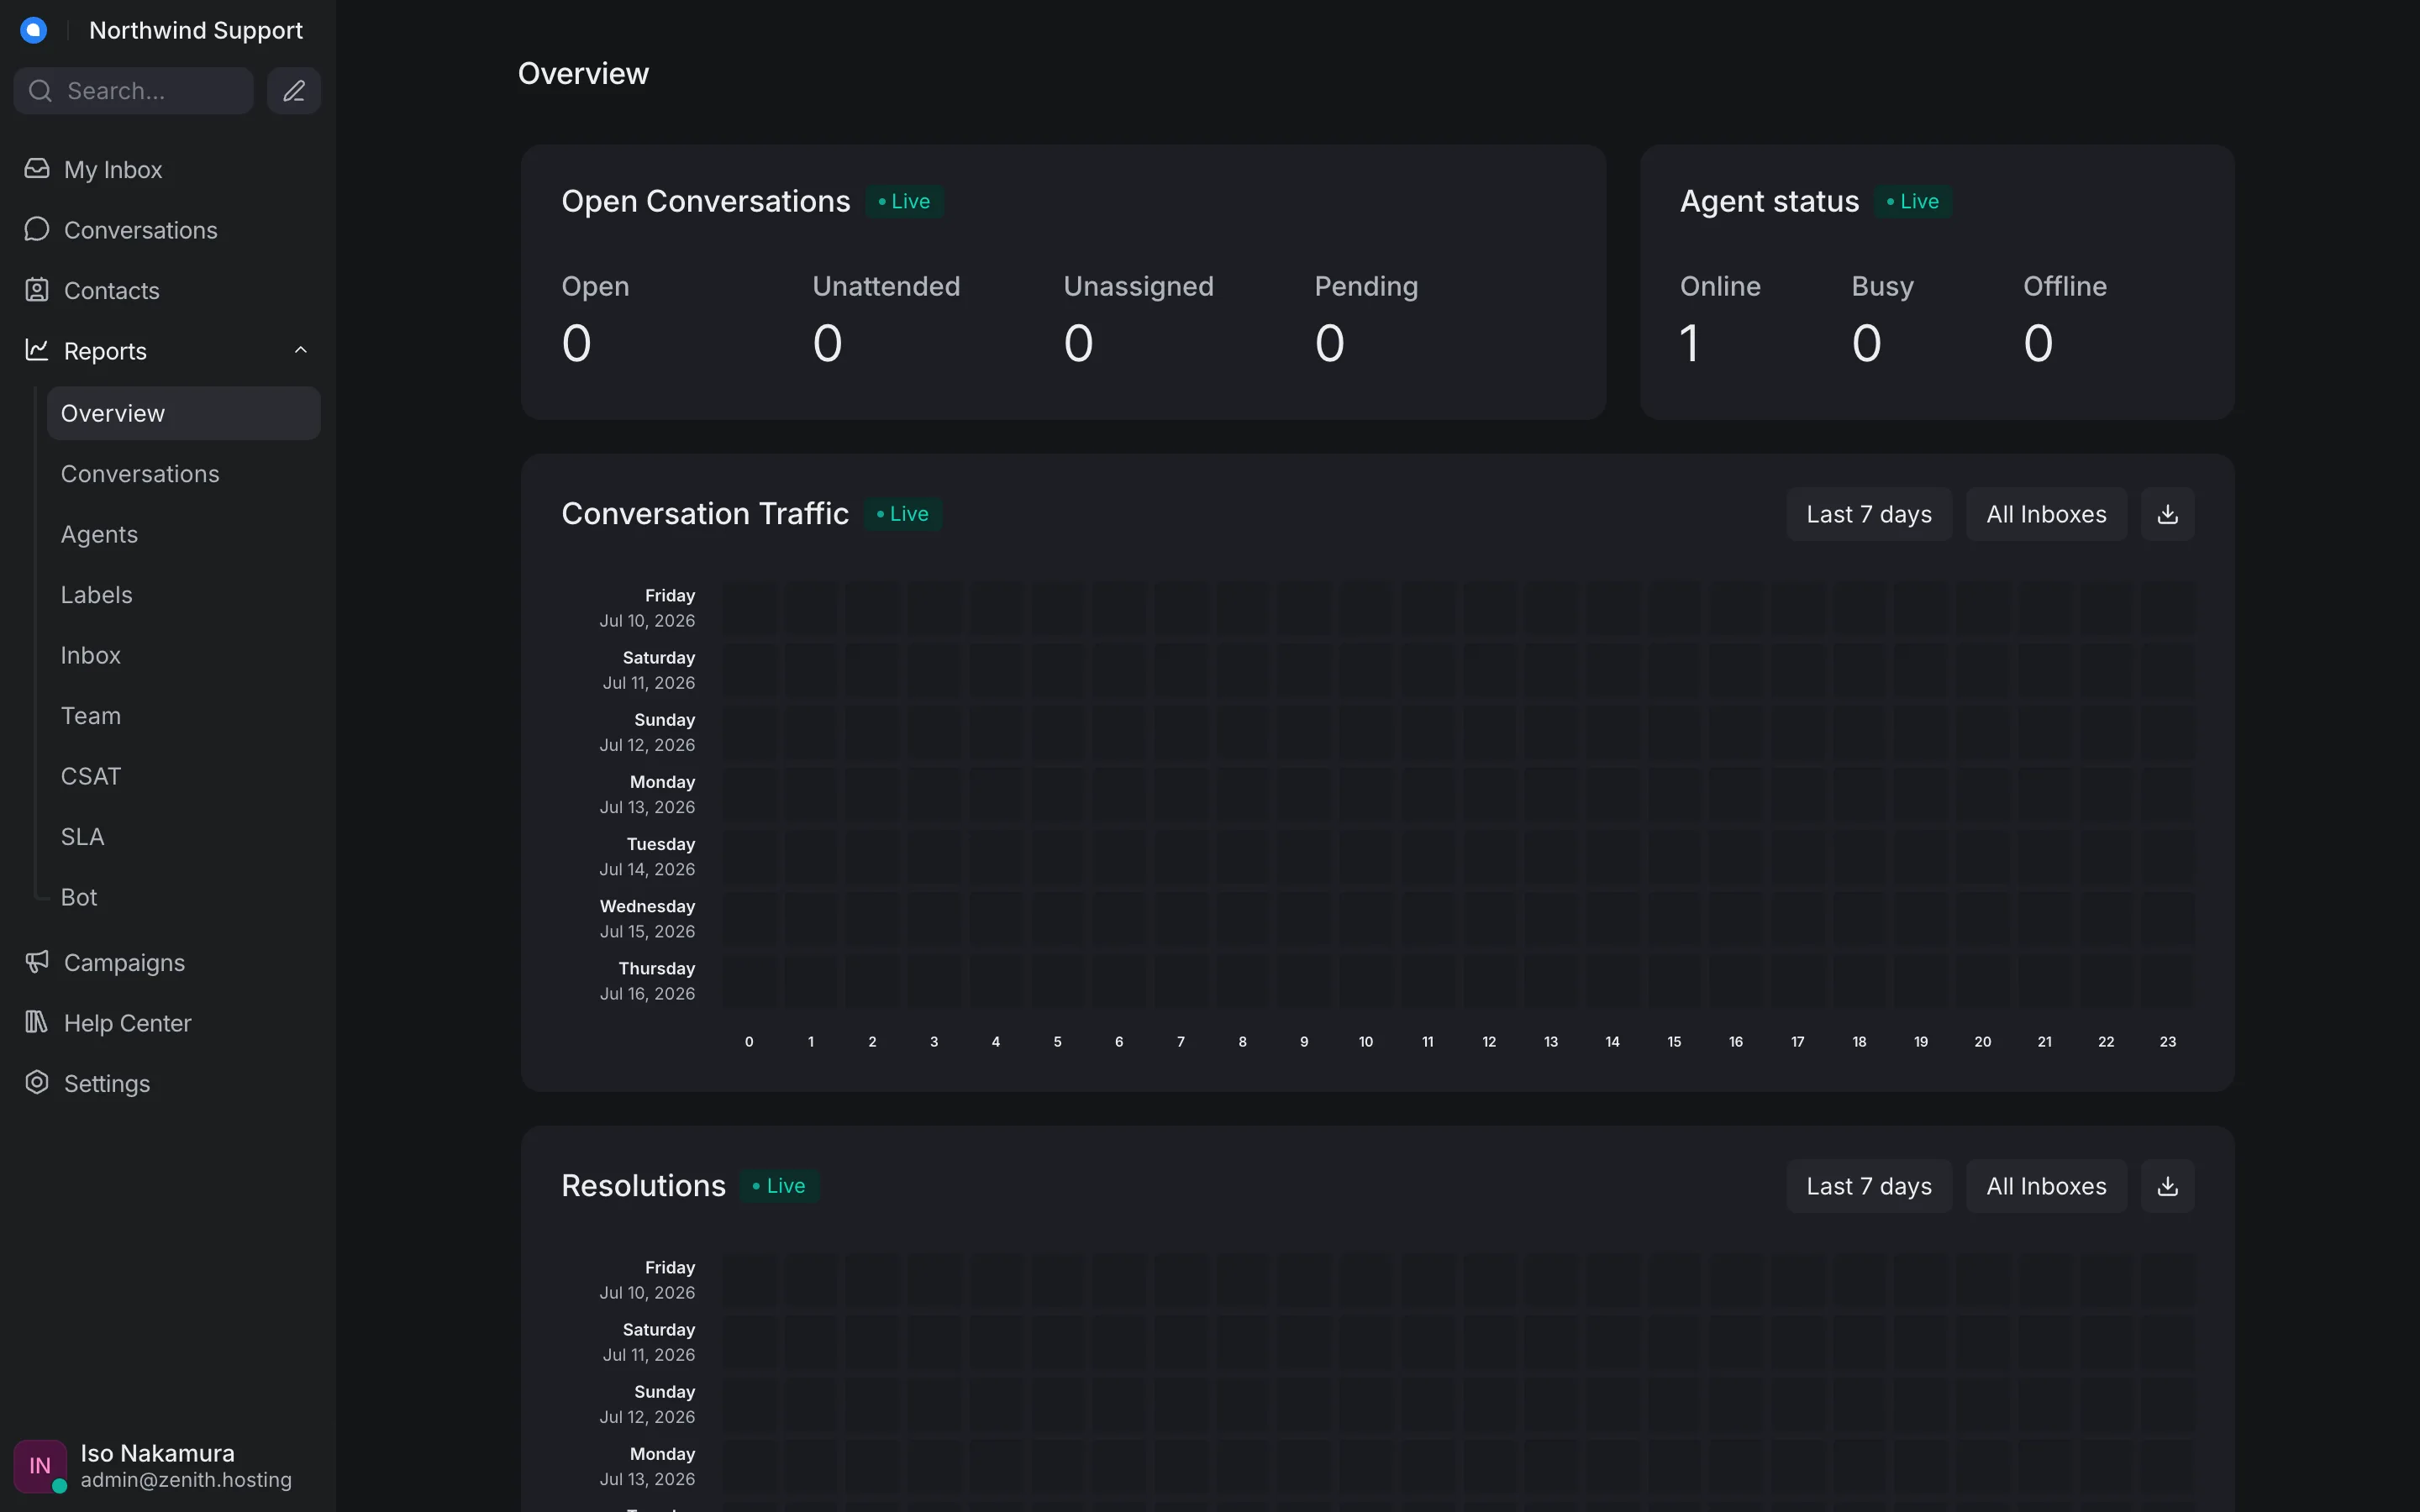Click the Overview page heading
Image resolution: width=2420 pixels, height=1512 pixels.
click(583, 74)
